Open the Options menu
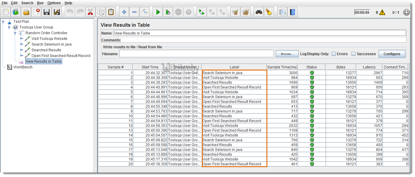This screenshot has height=177, width=415. click(x=54, y=3)
